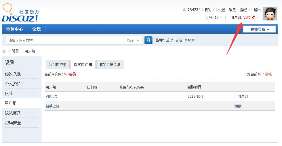Screen dimensions: 282x146
Task: Open the user avatar image
Action: pos(270,14)
